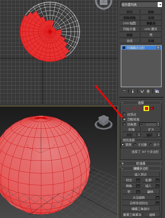The image size is (165, 218).
Task: Open settings box next to 挤出 in 编辑多边形
Action: [138, 180]
